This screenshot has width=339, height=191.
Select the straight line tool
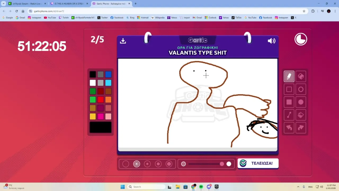pyautogui.click(x=289, y=115)
